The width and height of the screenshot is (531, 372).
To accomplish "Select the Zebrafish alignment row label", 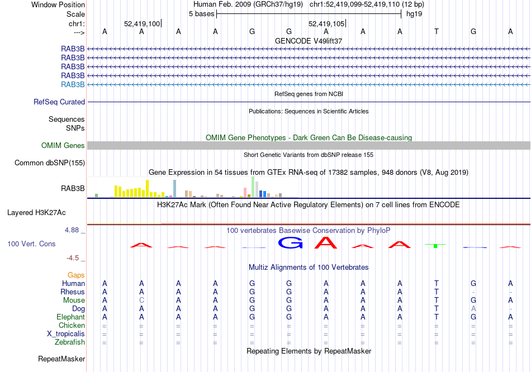I will pyautogui.click(x=70, y=342).
